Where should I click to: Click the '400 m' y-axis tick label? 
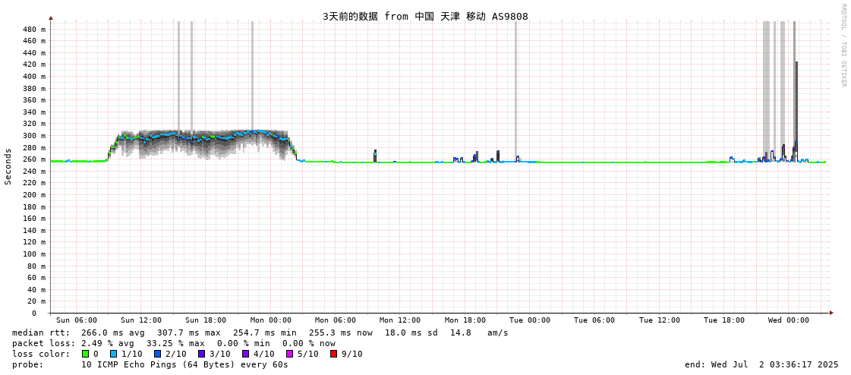(x=34, y=77)
